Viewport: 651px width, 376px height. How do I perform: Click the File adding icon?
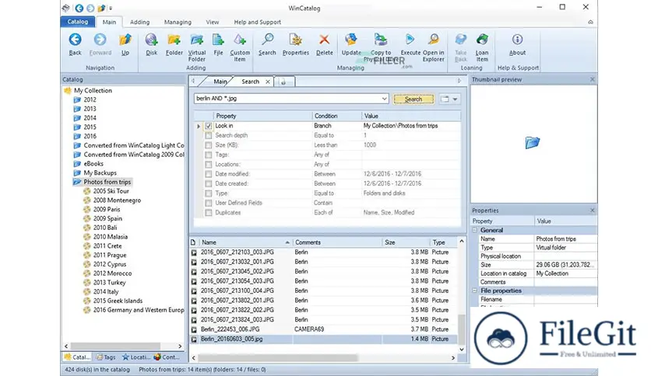tap(218, 40)
